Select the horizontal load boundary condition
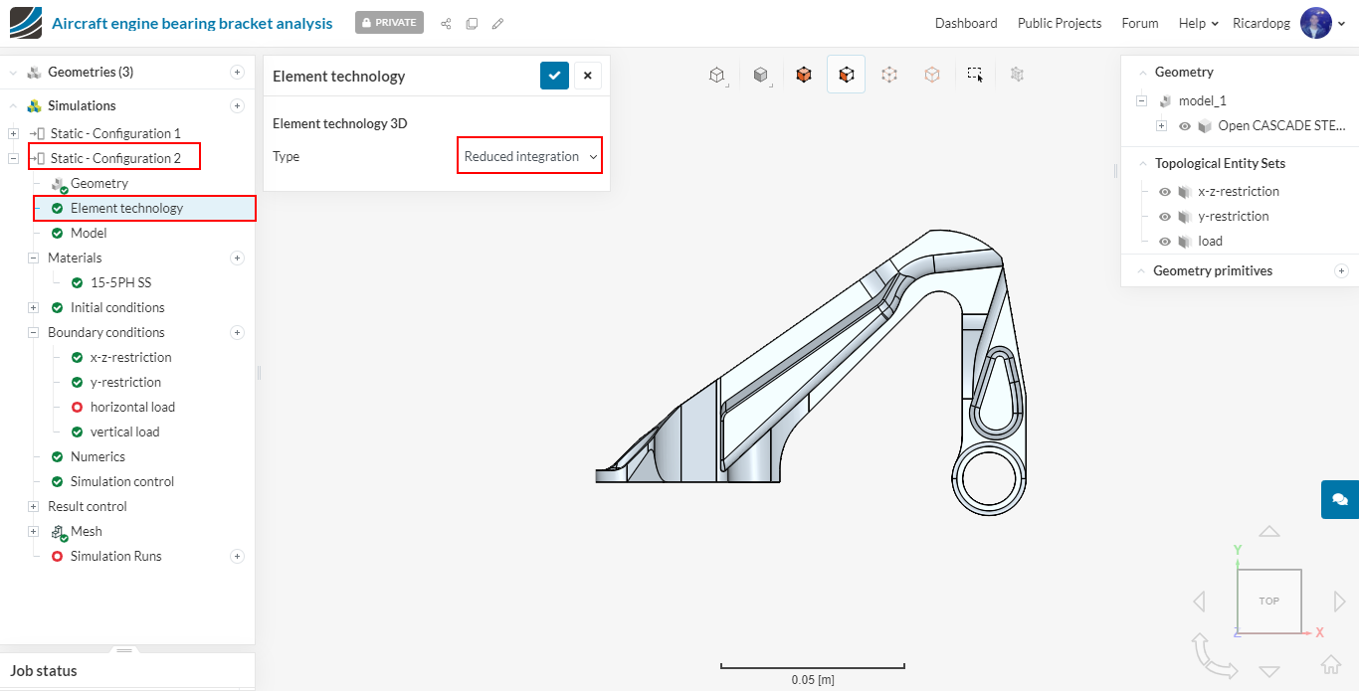The image size is (1359, 691). [x=132, y=407]
